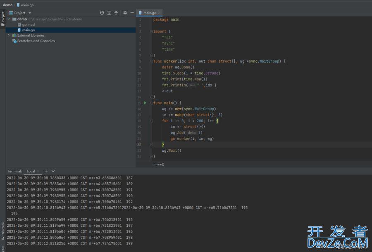Click the 'defer wg.Done()' line

[178, 67]
